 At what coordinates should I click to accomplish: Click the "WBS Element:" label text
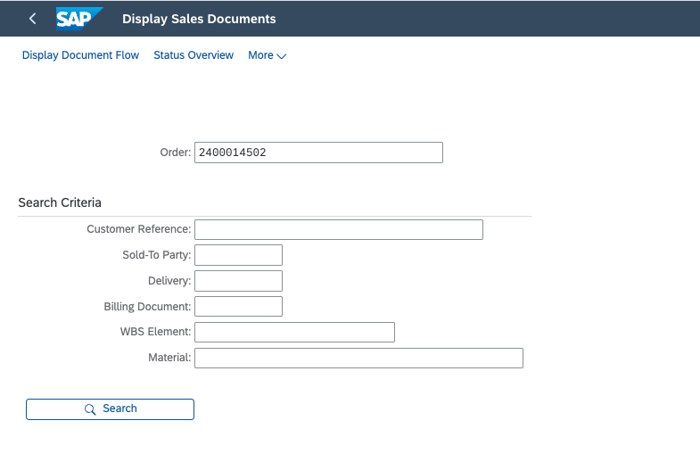tap(155, 333)
